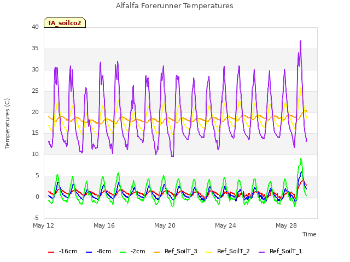Click the Temperatures (C) y-axis title
This screenshot has width=350, height=262.
(x=7, y=123)
